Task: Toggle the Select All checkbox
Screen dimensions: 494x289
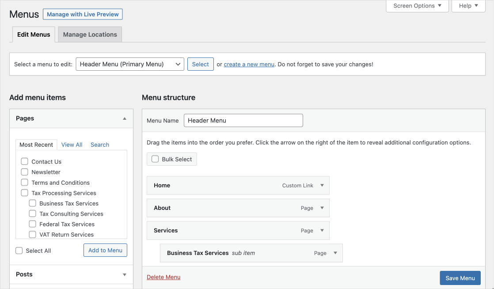Action: [x=19, y=251]
